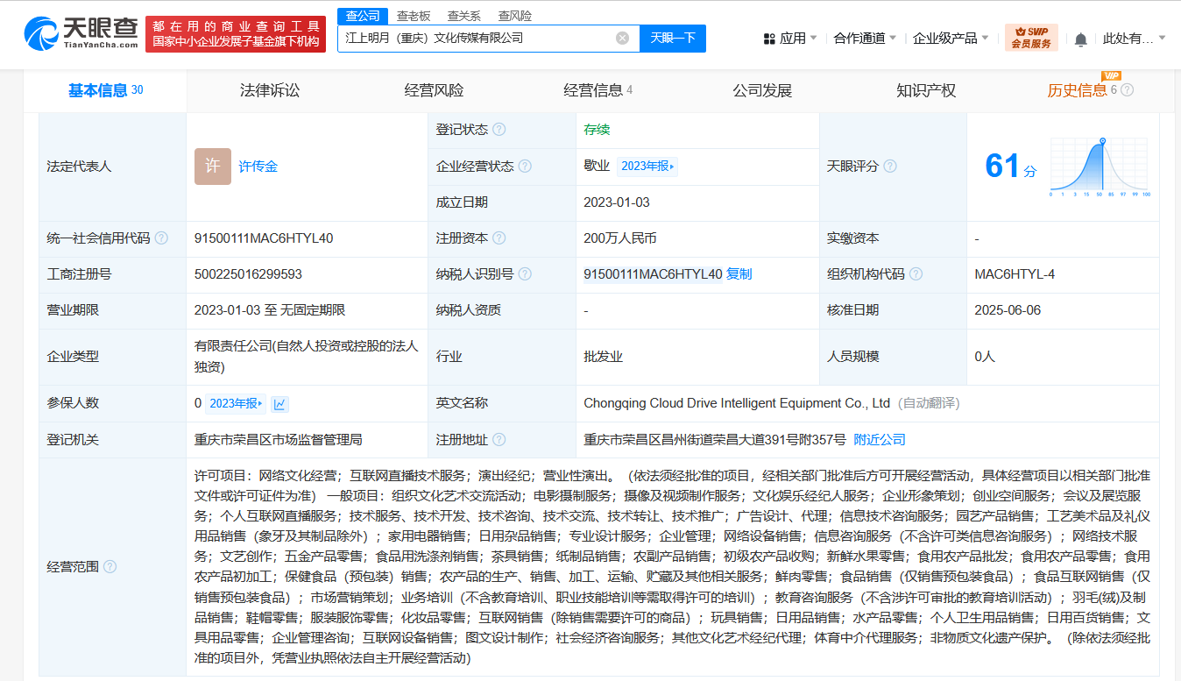
Task: Click help icon beside 统一社会信用代码
Action: point(161,238)
